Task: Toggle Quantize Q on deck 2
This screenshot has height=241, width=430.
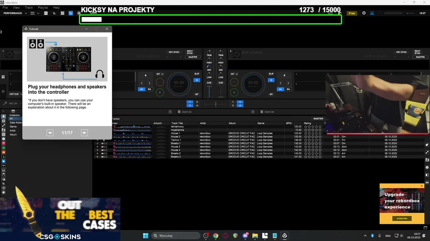Action: click(x=271, y=80)
